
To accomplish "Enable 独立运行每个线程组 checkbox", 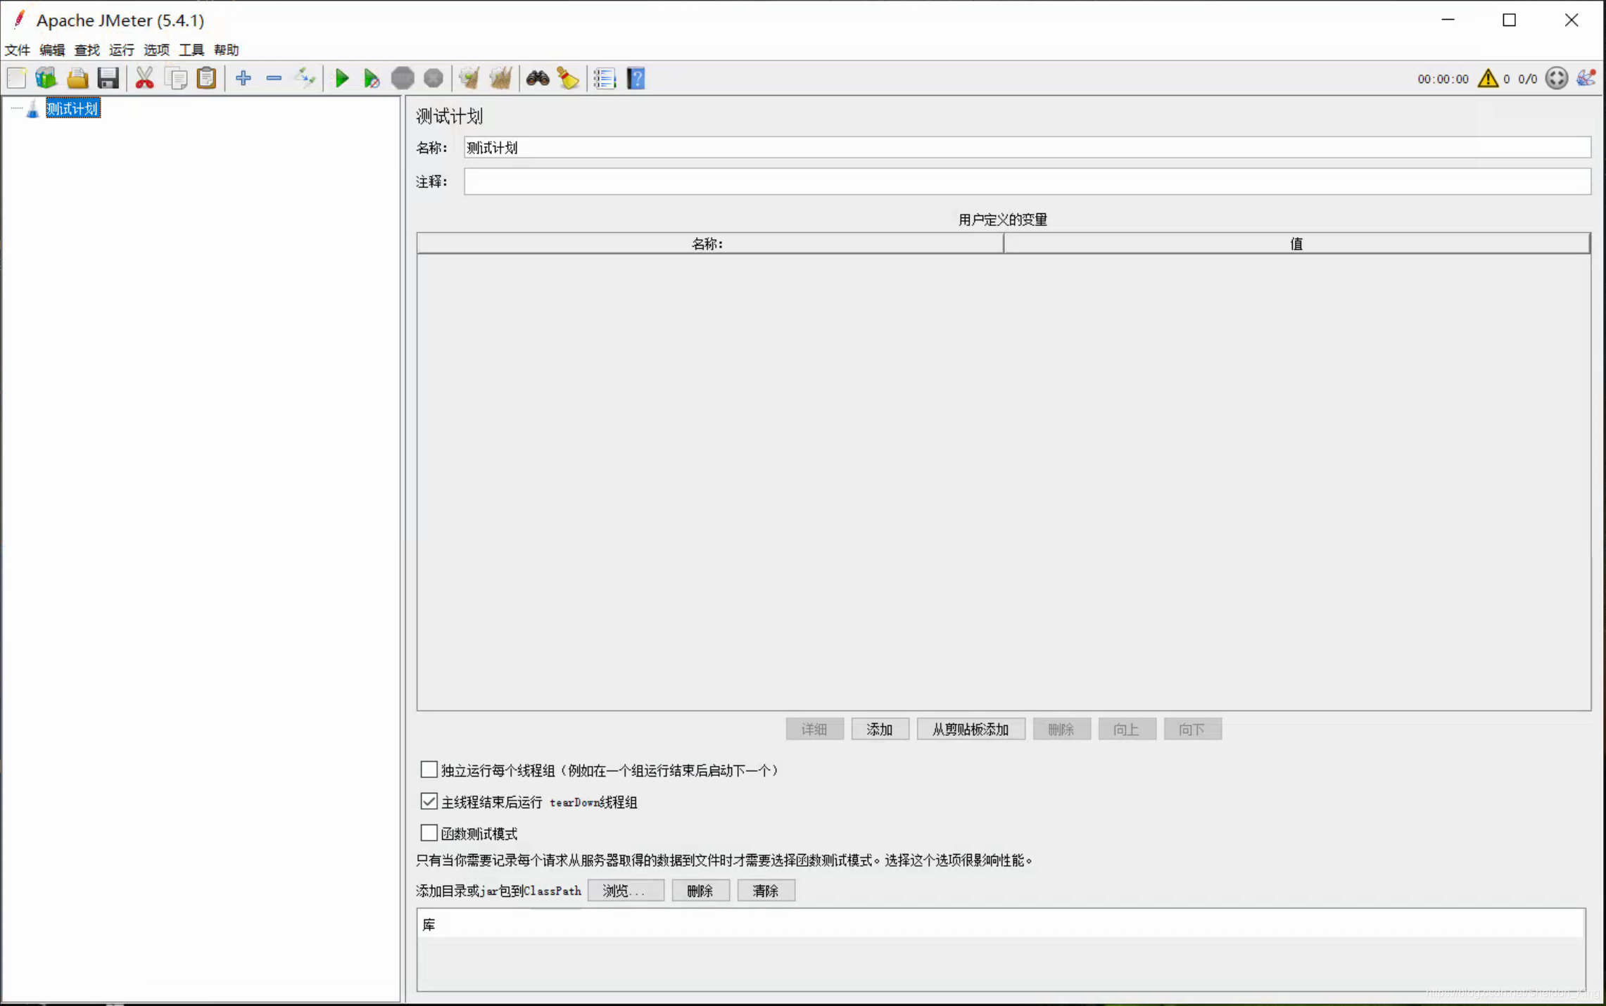I will click(429, 770).
